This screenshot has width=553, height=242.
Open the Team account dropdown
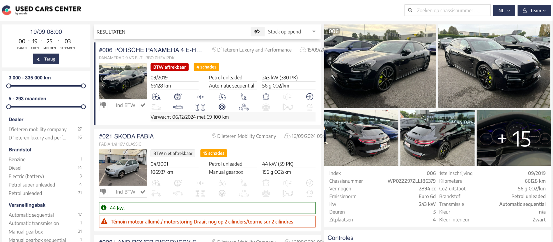(x=534, y=10)
